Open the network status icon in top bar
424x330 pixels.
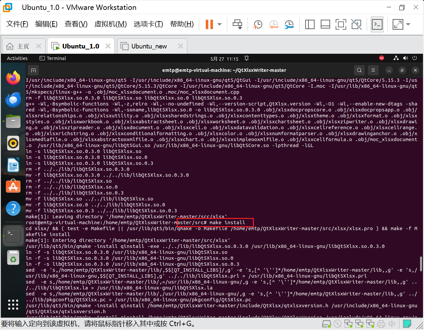pyautogui.click(x=396, y=58)
